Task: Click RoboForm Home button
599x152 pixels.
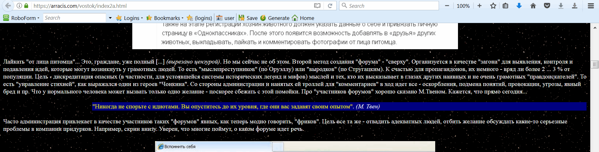Action: point(303,18)
